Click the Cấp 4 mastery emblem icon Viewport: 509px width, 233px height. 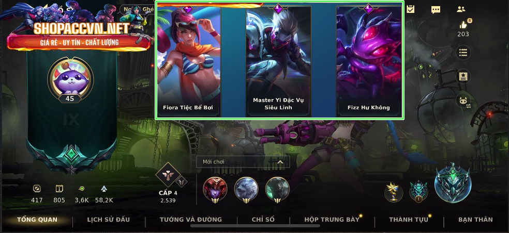[168, 175]
